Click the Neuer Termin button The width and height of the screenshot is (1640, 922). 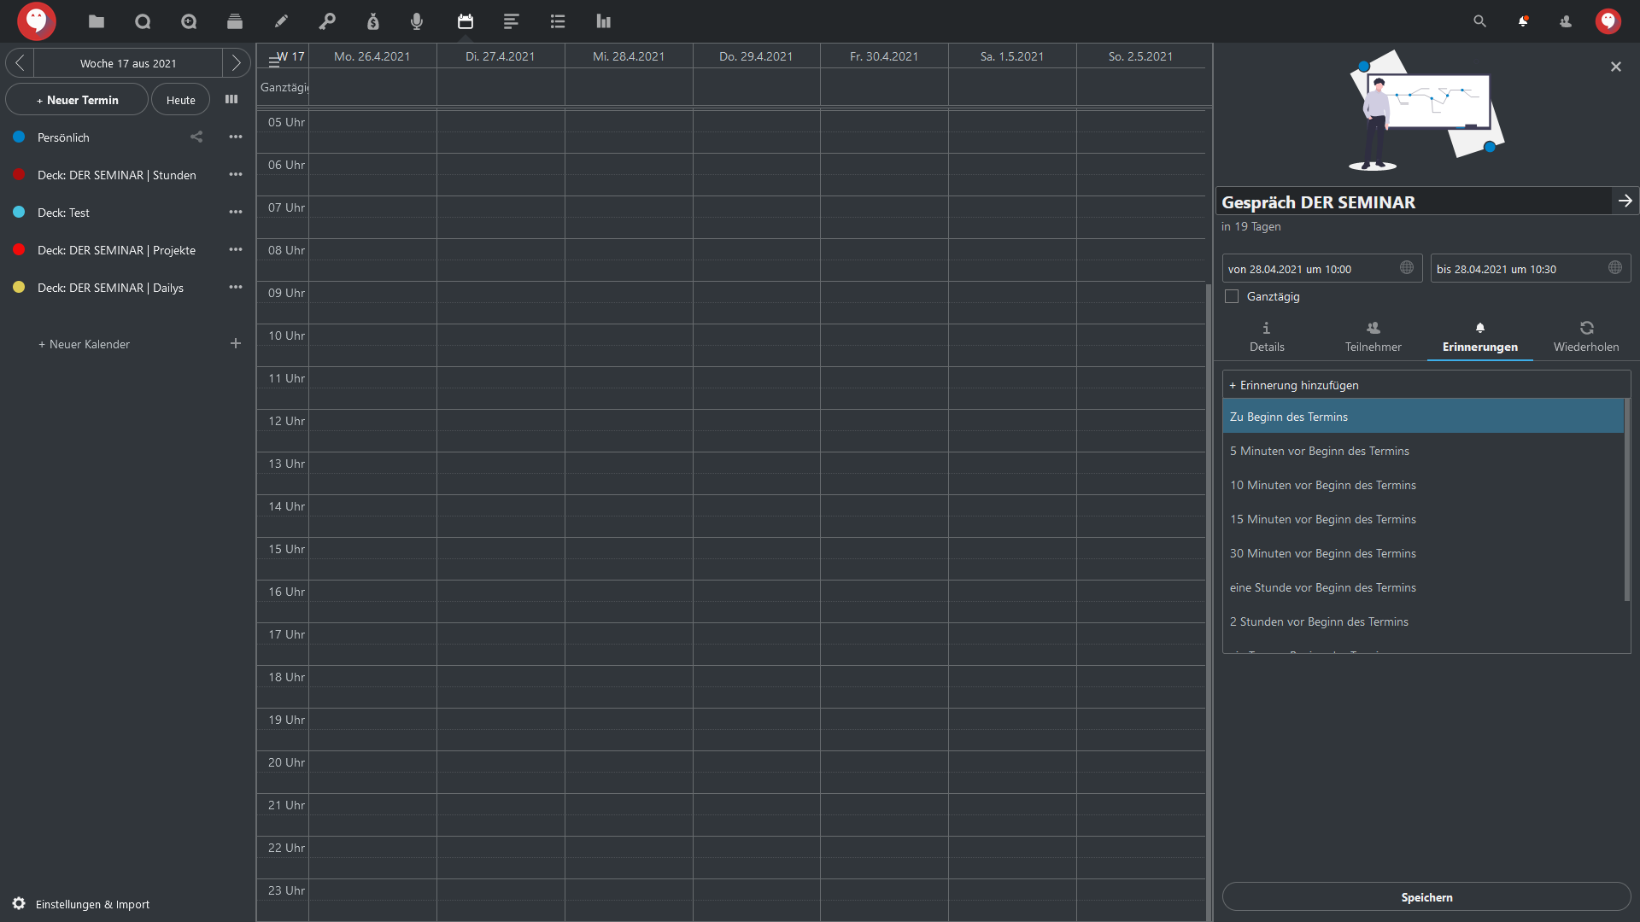(77, 100)
